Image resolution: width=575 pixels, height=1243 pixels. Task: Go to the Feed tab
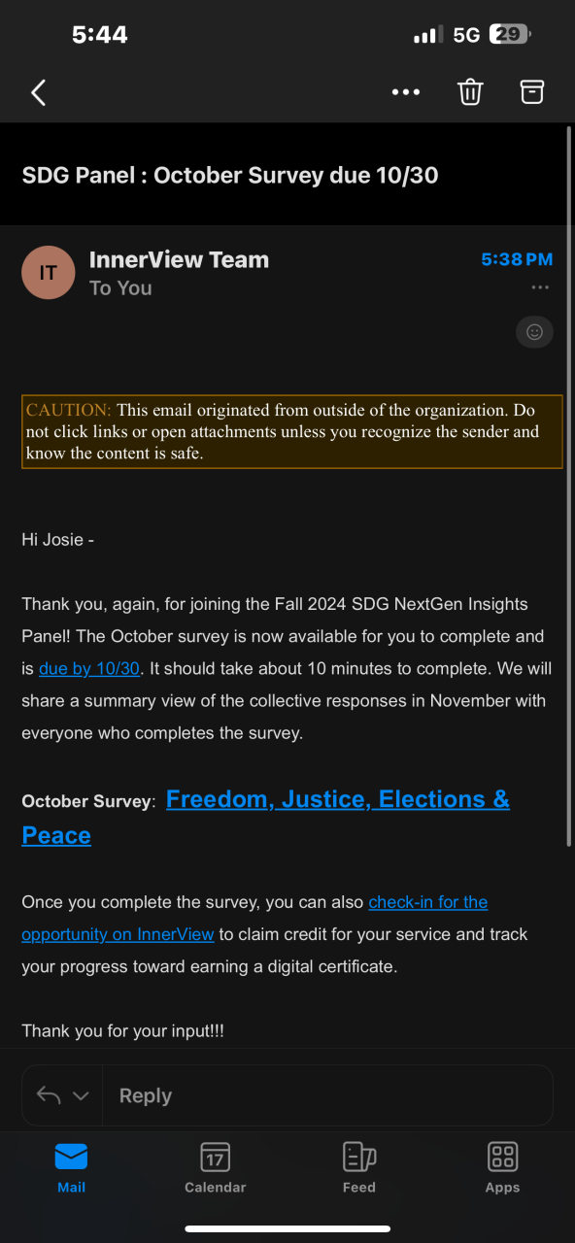(x=358, y=1168)
